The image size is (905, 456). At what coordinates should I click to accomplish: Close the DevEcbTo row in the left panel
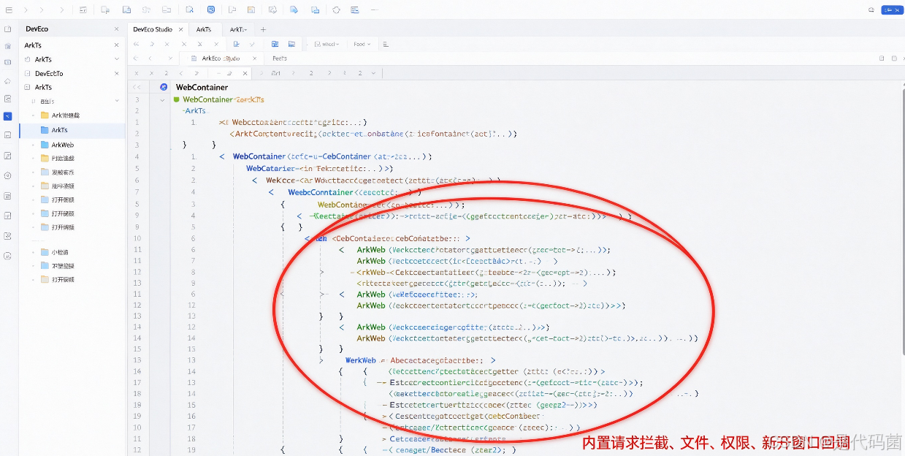click(116, 73)
